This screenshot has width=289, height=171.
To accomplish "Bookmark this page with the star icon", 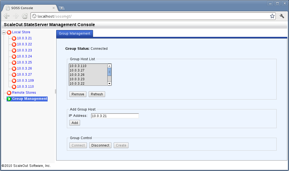I will coord(272,16).
